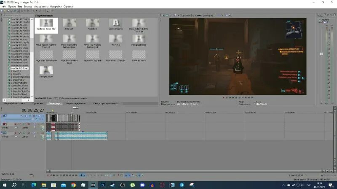Mute the second audio track

(34, 133)
